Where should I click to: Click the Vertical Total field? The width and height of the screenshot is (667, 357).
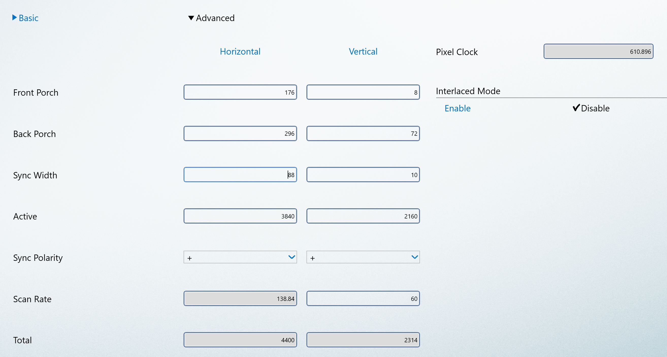(363, 340)
